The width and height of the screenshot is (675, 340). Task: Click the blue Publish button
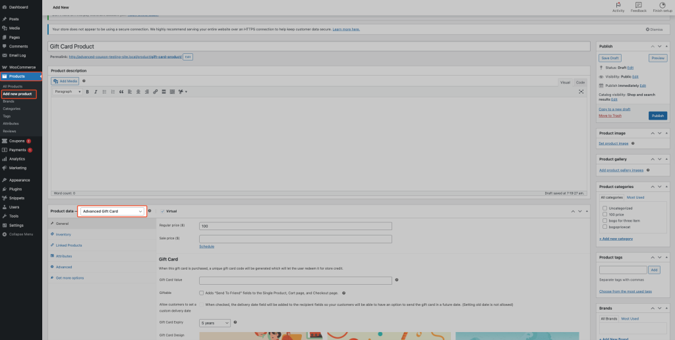(x=657, y=116)
